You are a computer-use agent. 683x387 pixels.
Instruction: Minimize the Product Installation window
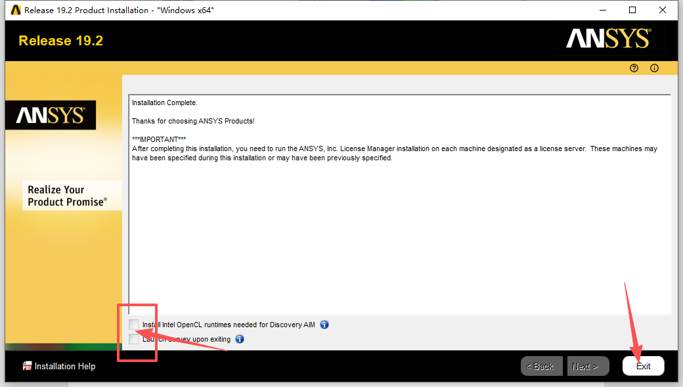[602, 10]
